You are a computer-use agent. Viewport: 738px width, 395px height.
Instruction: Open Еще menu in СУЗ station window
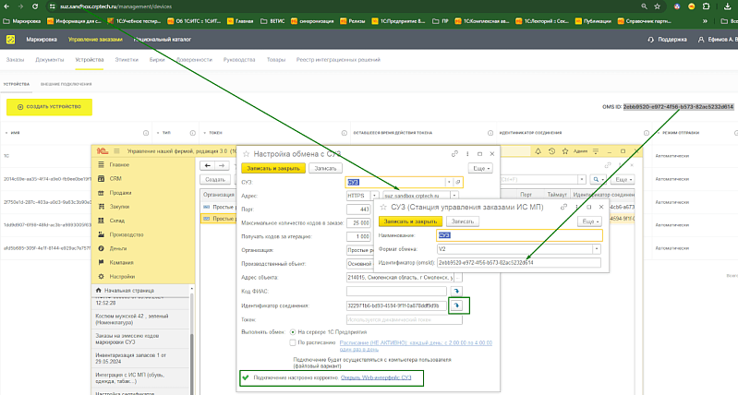tap(589, 221)
